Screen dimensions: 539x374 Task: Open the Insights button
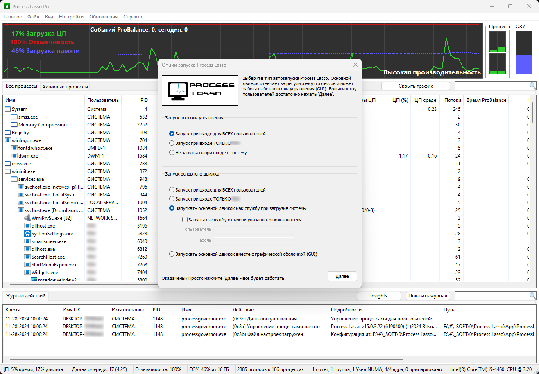[x=378, y=296]
